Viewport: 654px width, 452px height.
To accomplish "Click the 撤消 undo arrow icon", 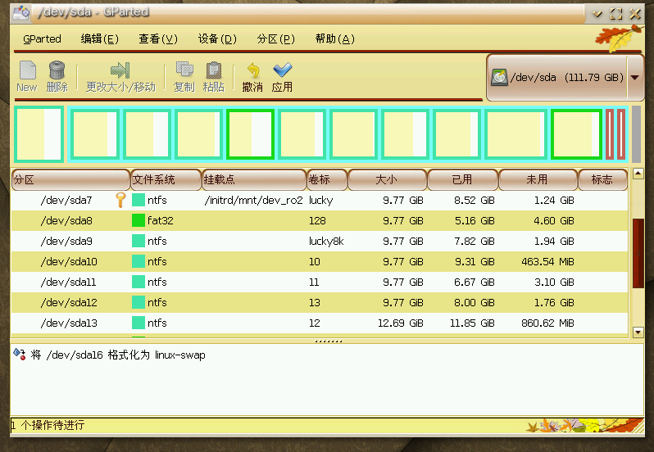I will (253, 70).
